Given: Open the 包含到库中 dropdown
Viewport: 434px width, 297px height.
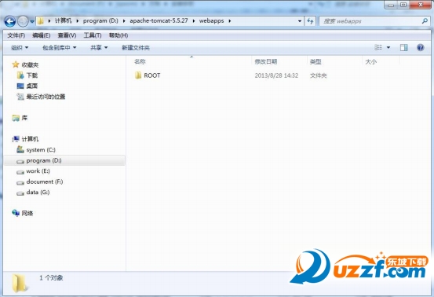Looking at the screenshot, I should tap(59, 48).
